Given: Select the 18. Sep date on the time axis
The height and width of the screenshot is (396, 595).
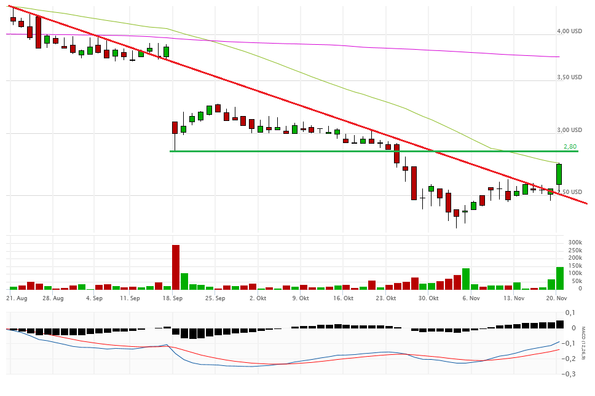Looking at the screenshot, I should click(173, 298).
